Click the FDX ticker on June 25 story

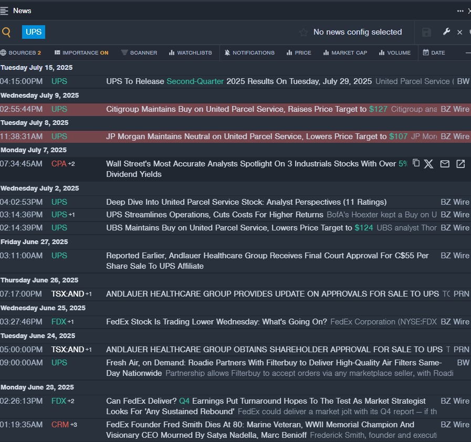click(x=59, y=322)
